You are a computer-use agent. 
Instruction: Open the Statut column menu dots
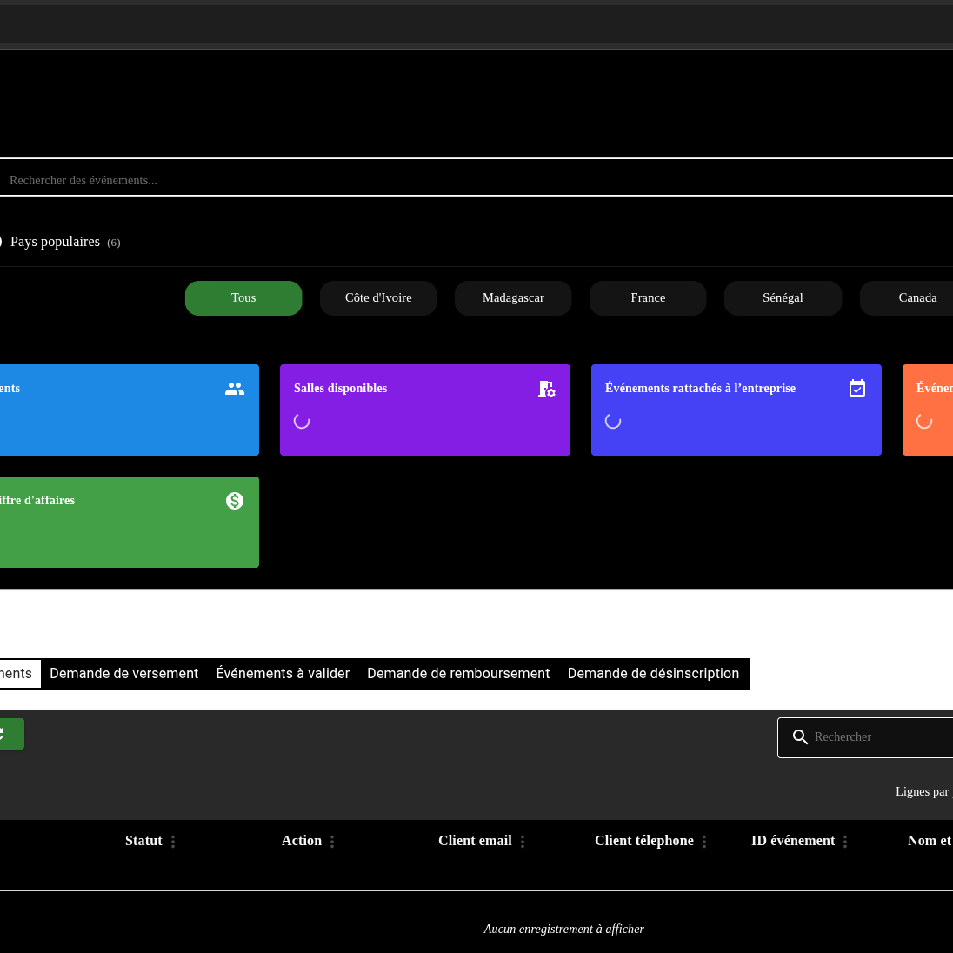[x=173, y=842]
